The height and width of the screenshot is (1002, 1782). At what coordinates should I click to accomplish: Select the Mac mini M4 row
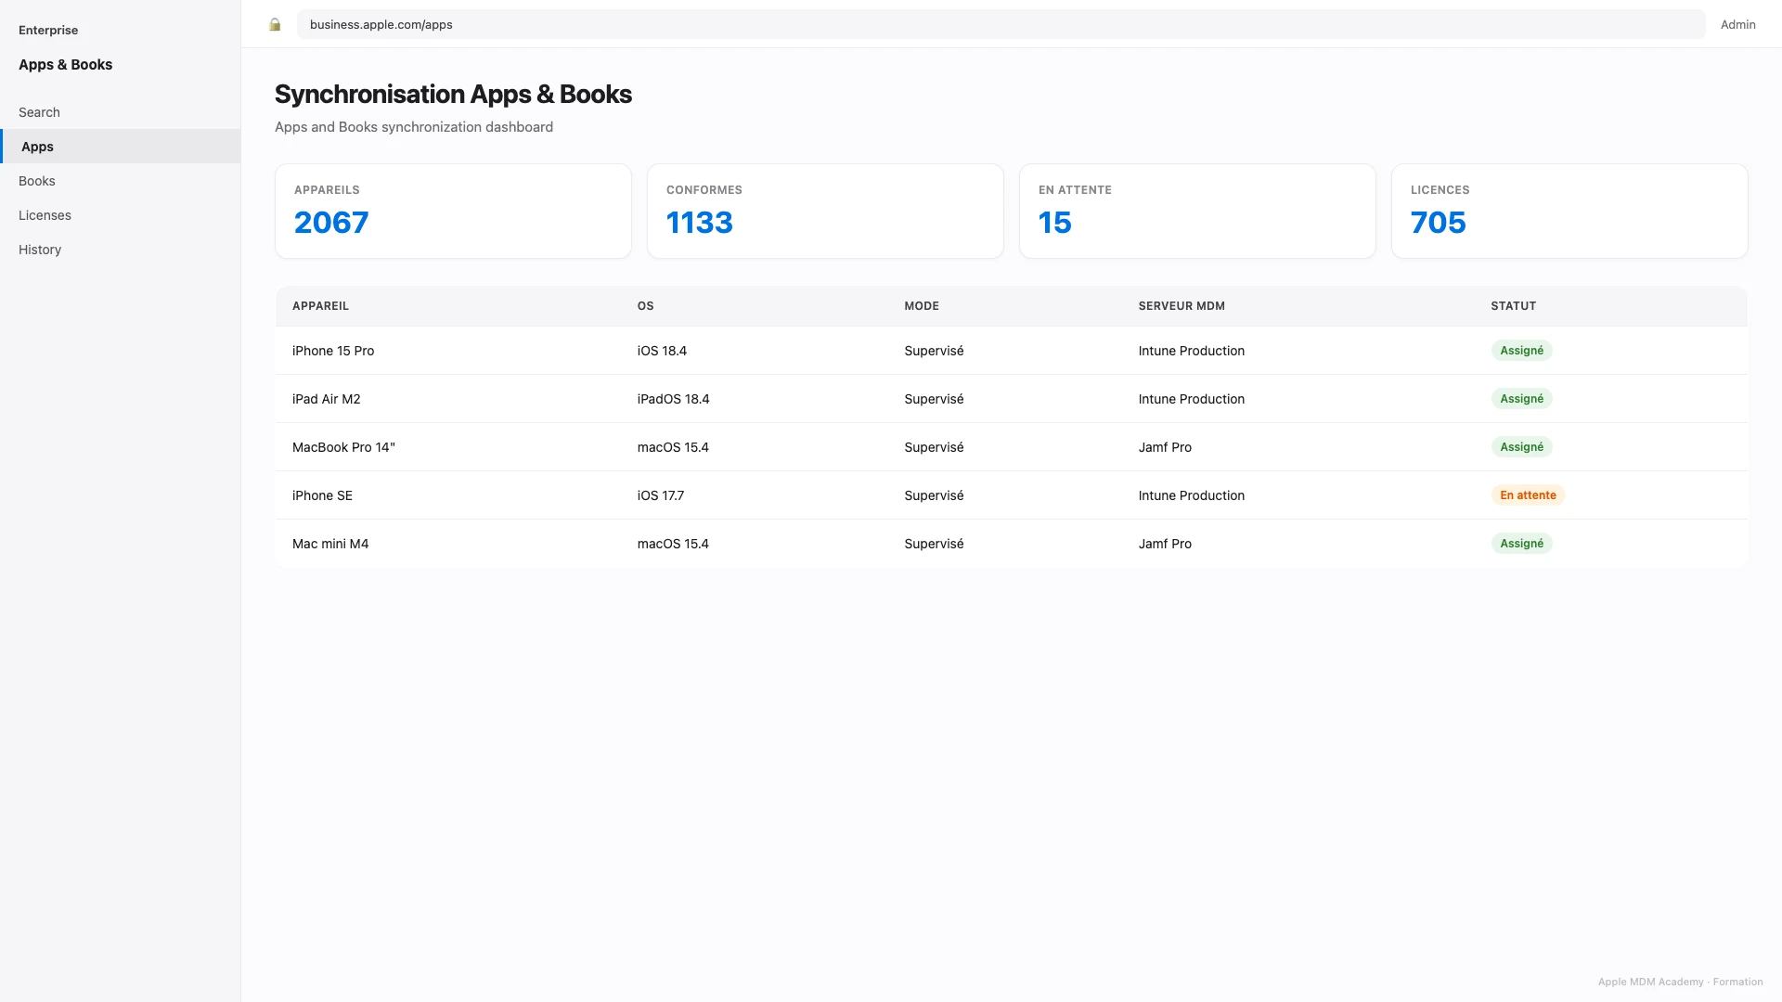tap(1012, 544)
